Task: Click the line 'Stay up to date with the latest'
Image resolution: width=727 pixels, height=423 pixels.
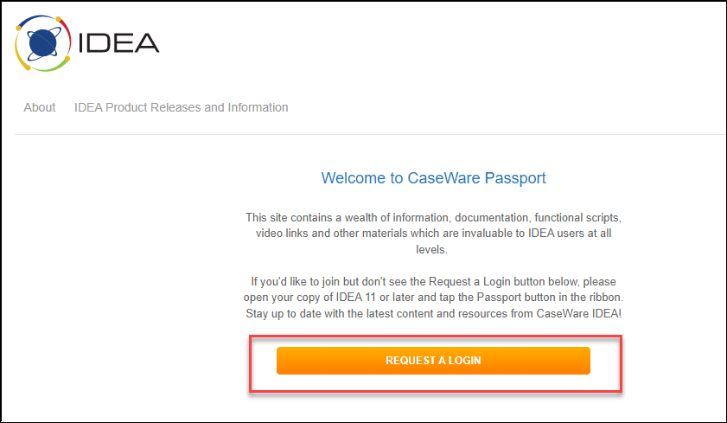Action: (x=433, y=313)
